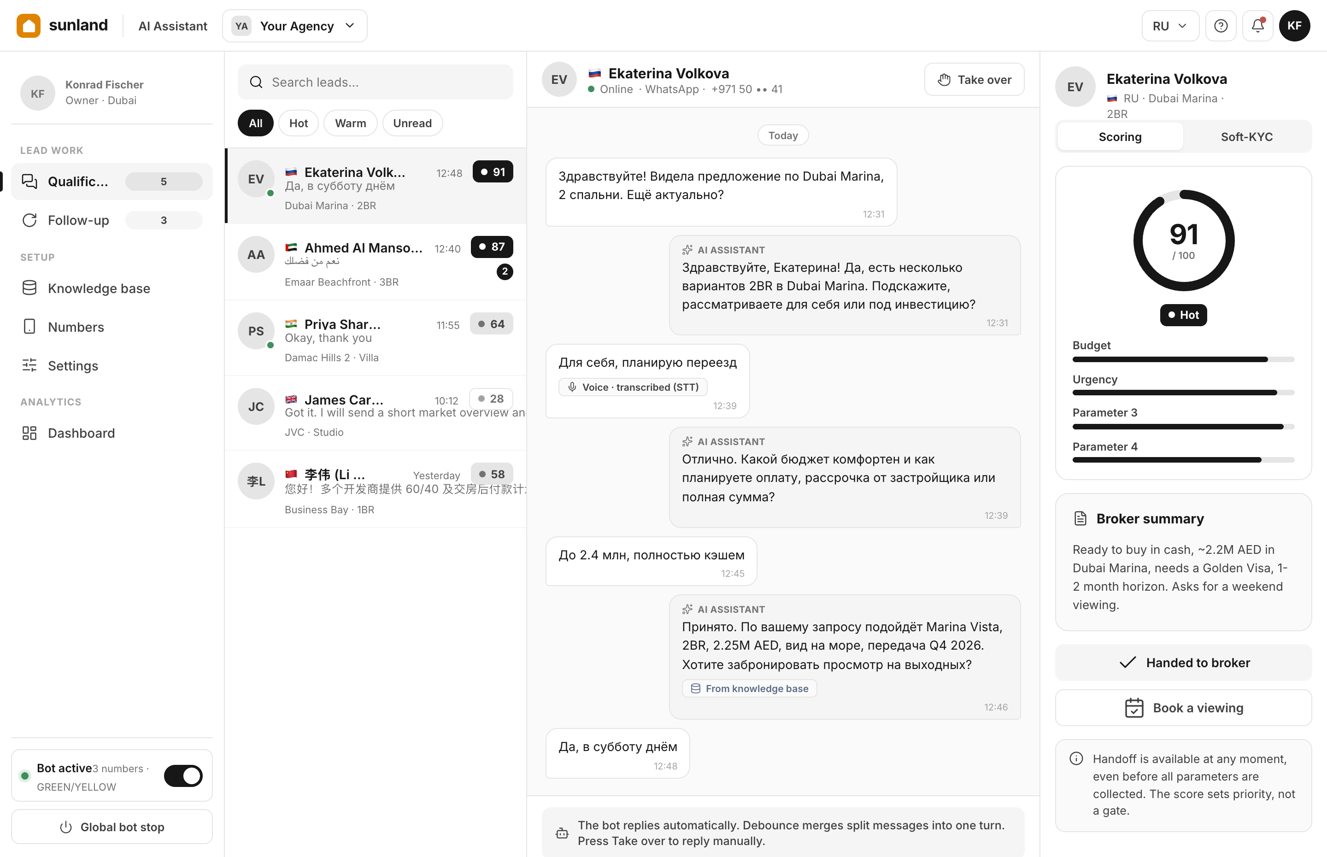Image resolution: width=1327 pixels, height=857 pixels.
Task: Open Qualification in the sidebar
Action: [x=112, y=182]
